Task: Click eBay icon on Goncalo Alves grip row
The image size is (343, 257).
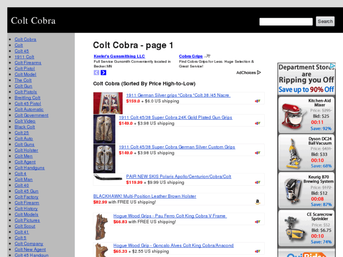Action: tap(258, 251)
